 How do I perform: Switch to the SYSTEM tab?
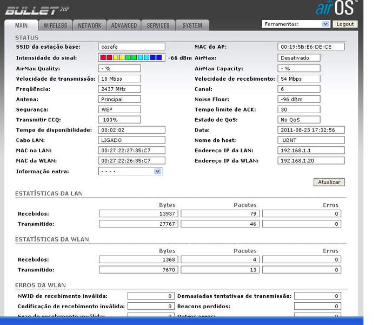tap(192, 25)
